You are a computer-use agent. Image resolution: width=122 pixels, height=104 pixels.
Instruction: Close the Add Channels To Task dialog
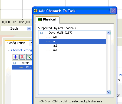(113, 11)
